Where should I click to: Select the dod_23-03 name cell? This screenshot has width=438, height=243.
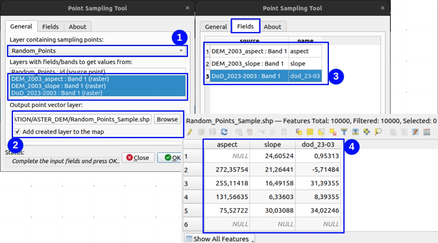[305, 76]
